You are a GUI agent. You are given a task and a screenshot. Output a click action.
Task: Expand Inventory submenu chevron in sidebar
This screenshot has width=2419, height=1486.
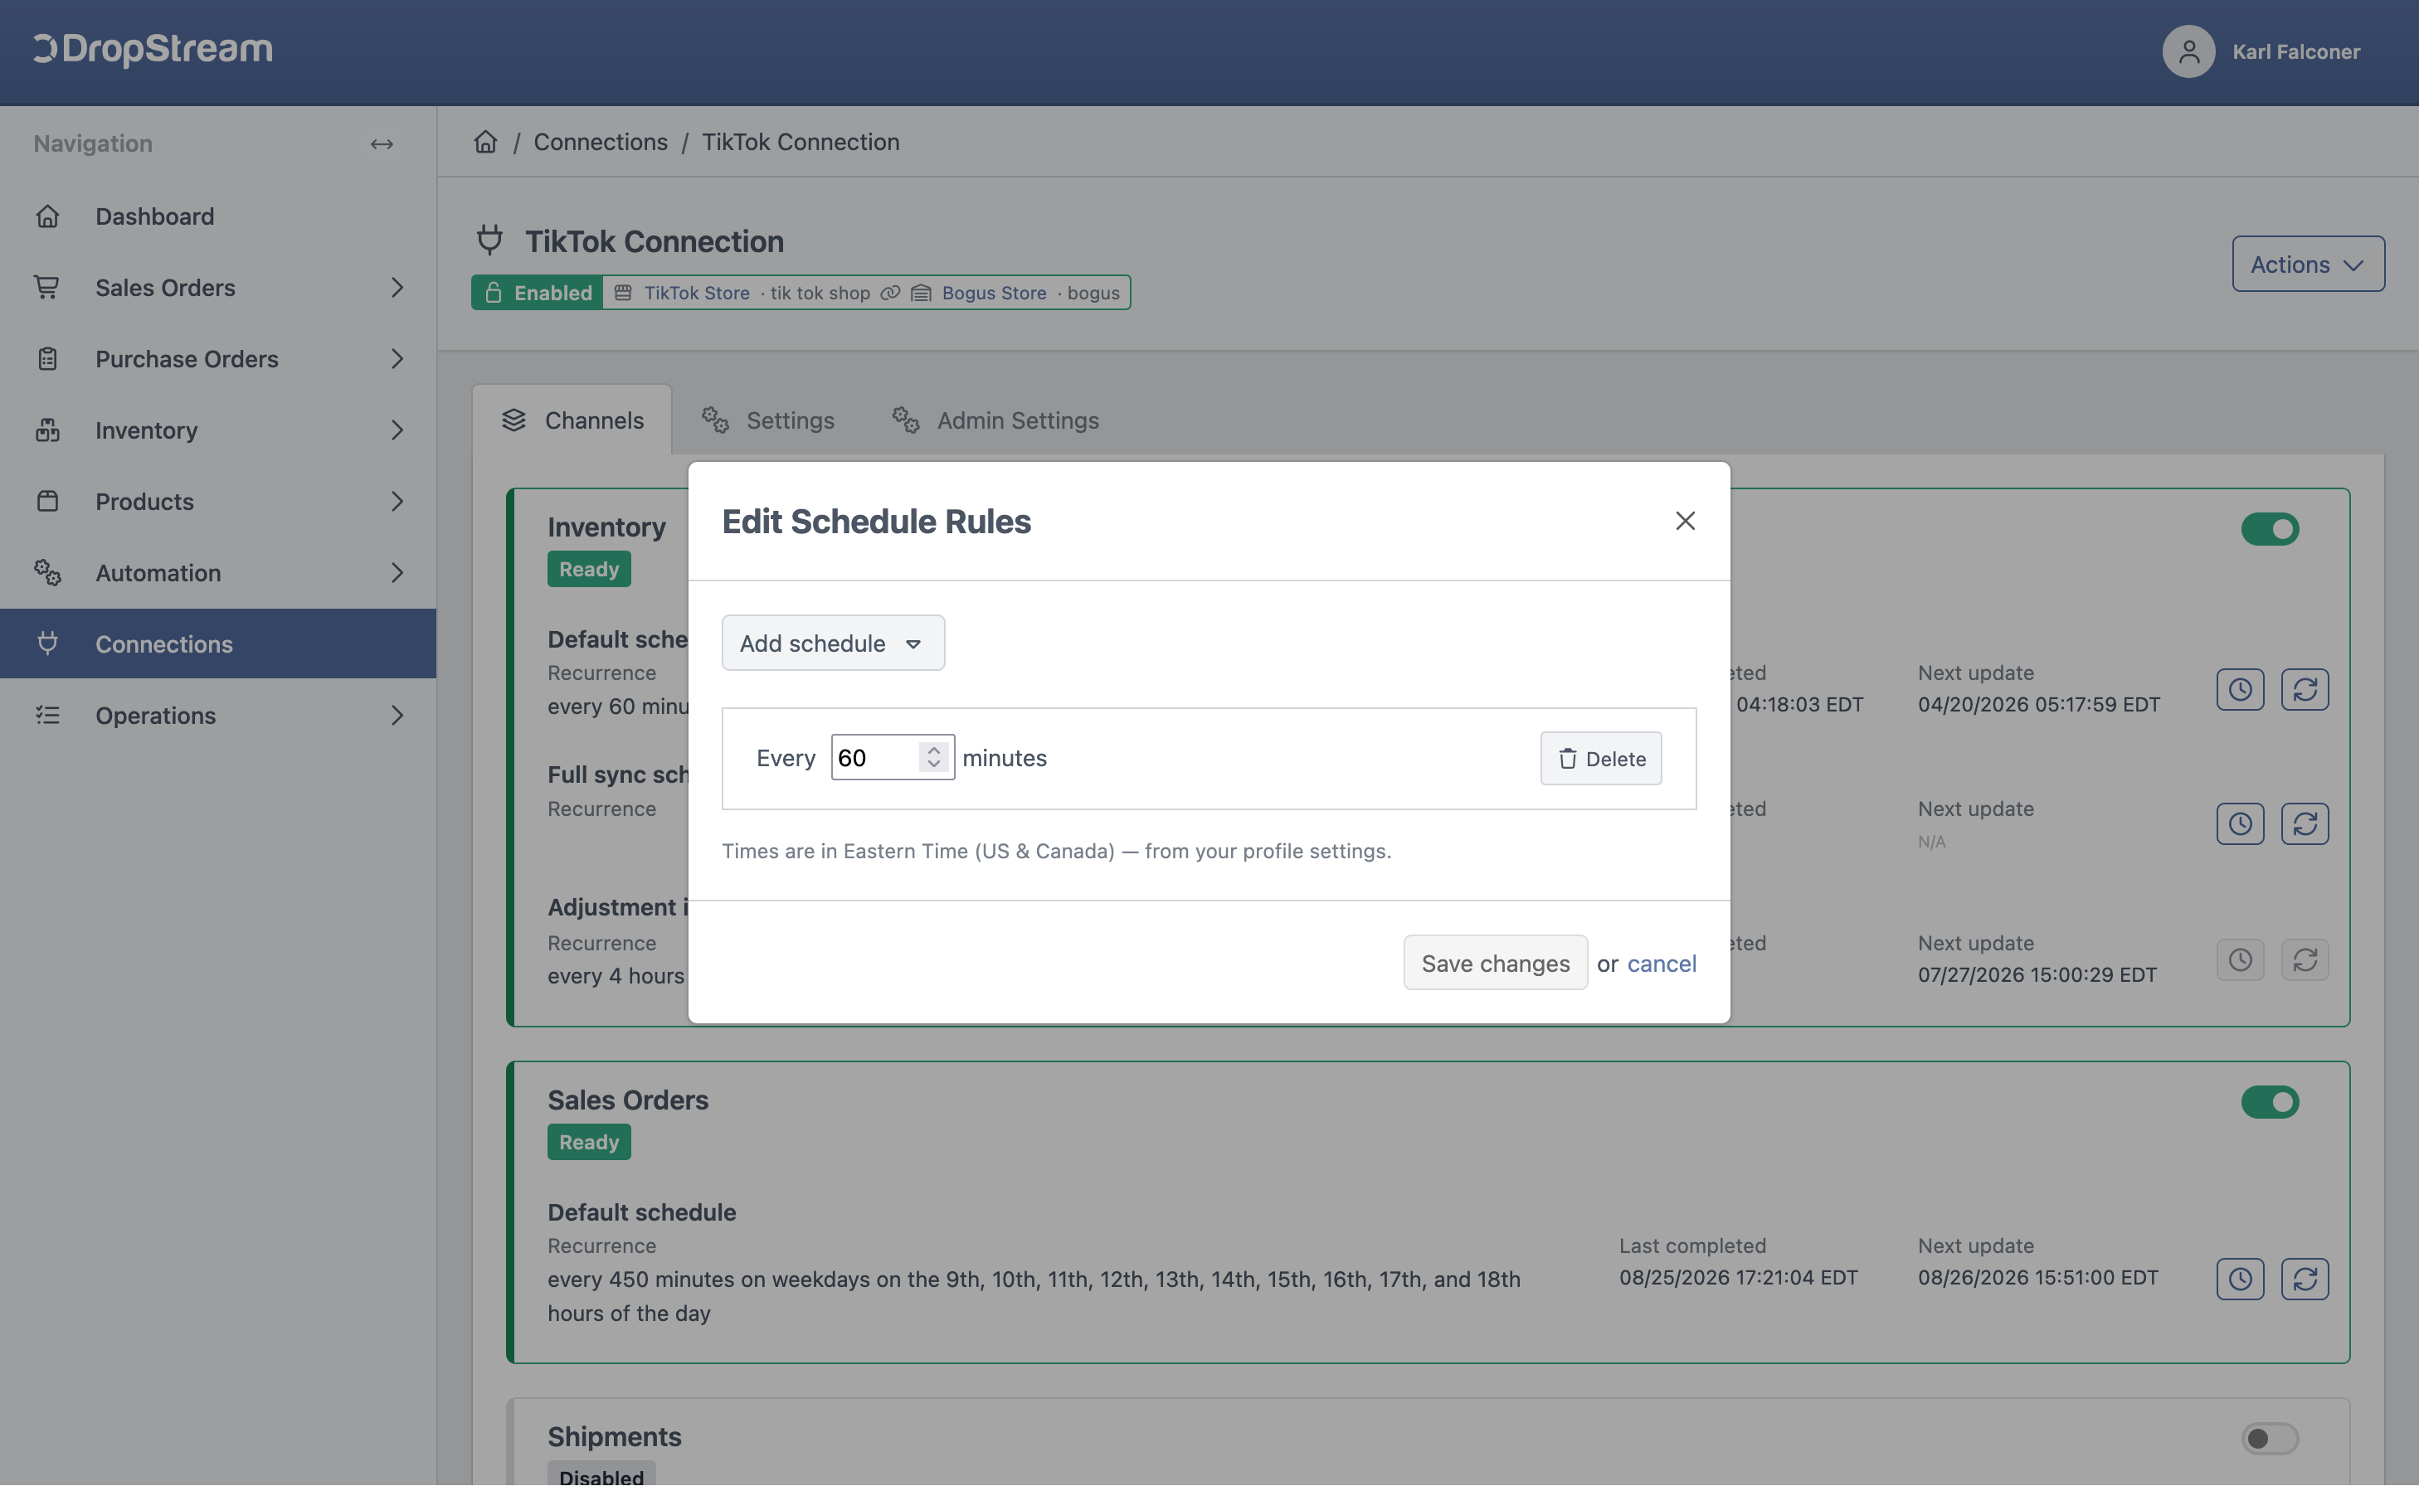(397, 430)
